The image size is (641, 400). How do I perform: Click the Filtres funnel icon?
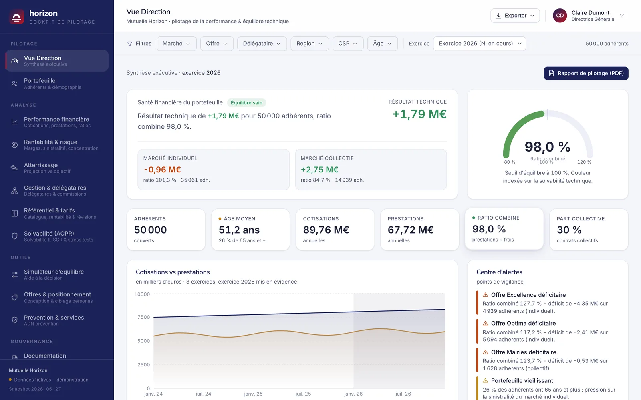tap(130, 44)
